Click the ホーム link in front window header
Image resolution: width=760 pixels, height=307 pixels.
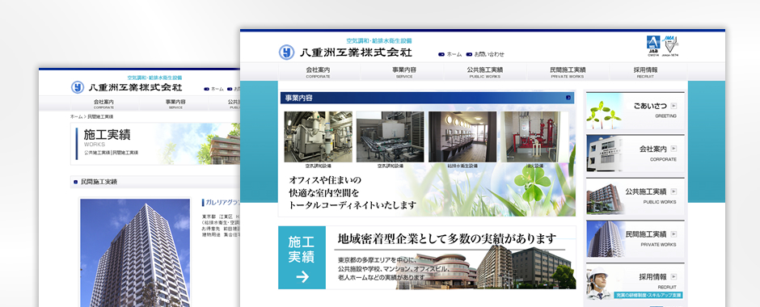[x=450, y=54]
